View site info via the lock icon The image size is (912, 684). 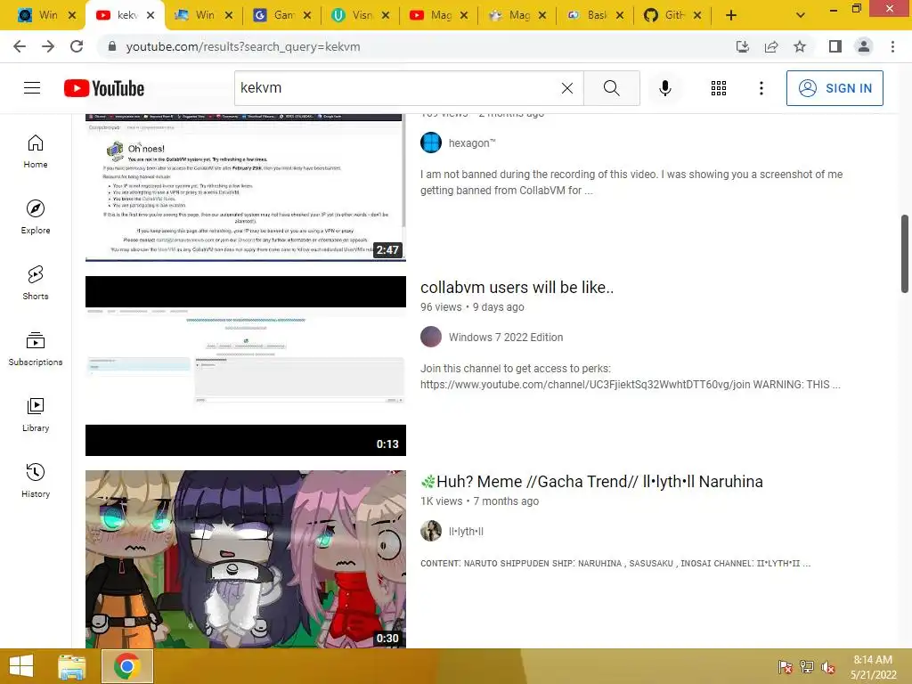(112, 46)
